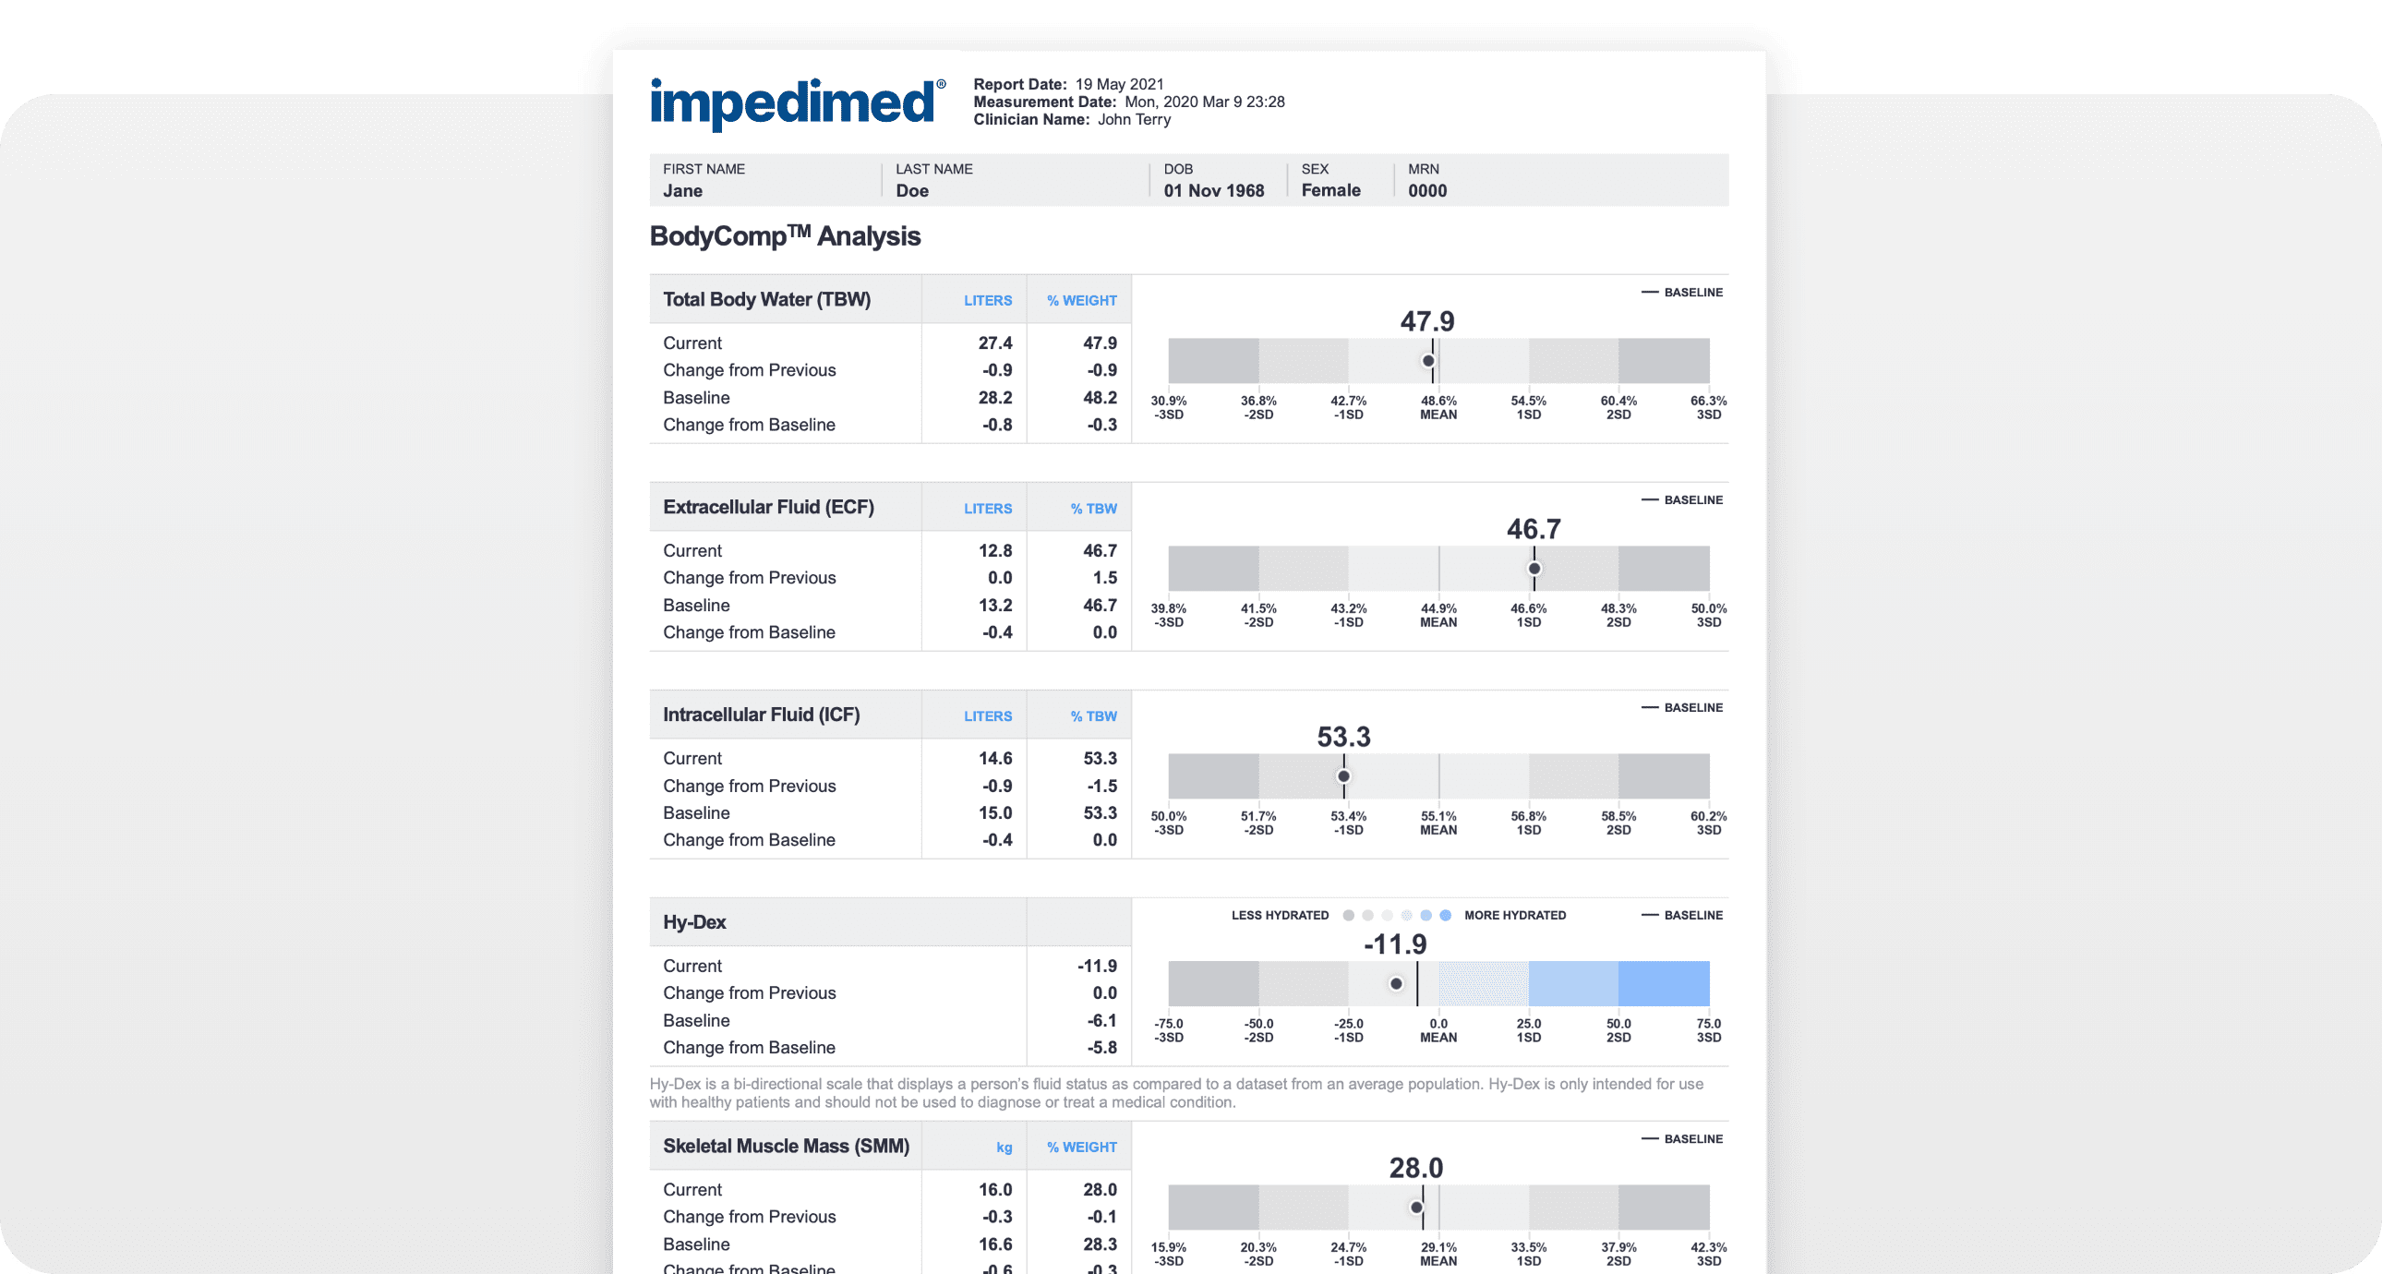The width and height of the screenshot is (2382, 1274).
Task: Click '55.1% MEAN' label on ICF chart
Action: tap(1438, 823)
